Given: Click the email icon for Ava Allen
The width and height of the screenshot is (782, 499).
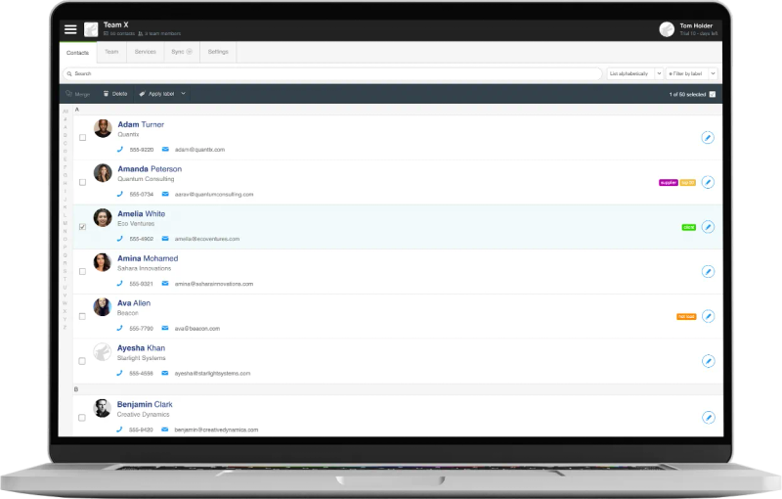Looking at the screenshot, I should [x=165, y=328].
